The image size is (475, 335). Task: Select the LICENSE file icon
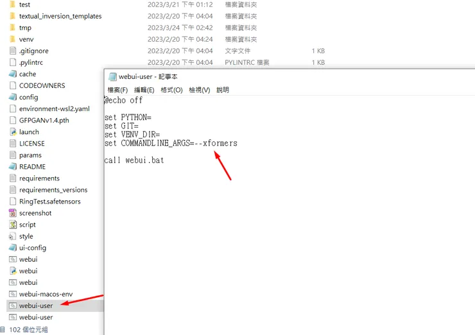tap(13, 143)
